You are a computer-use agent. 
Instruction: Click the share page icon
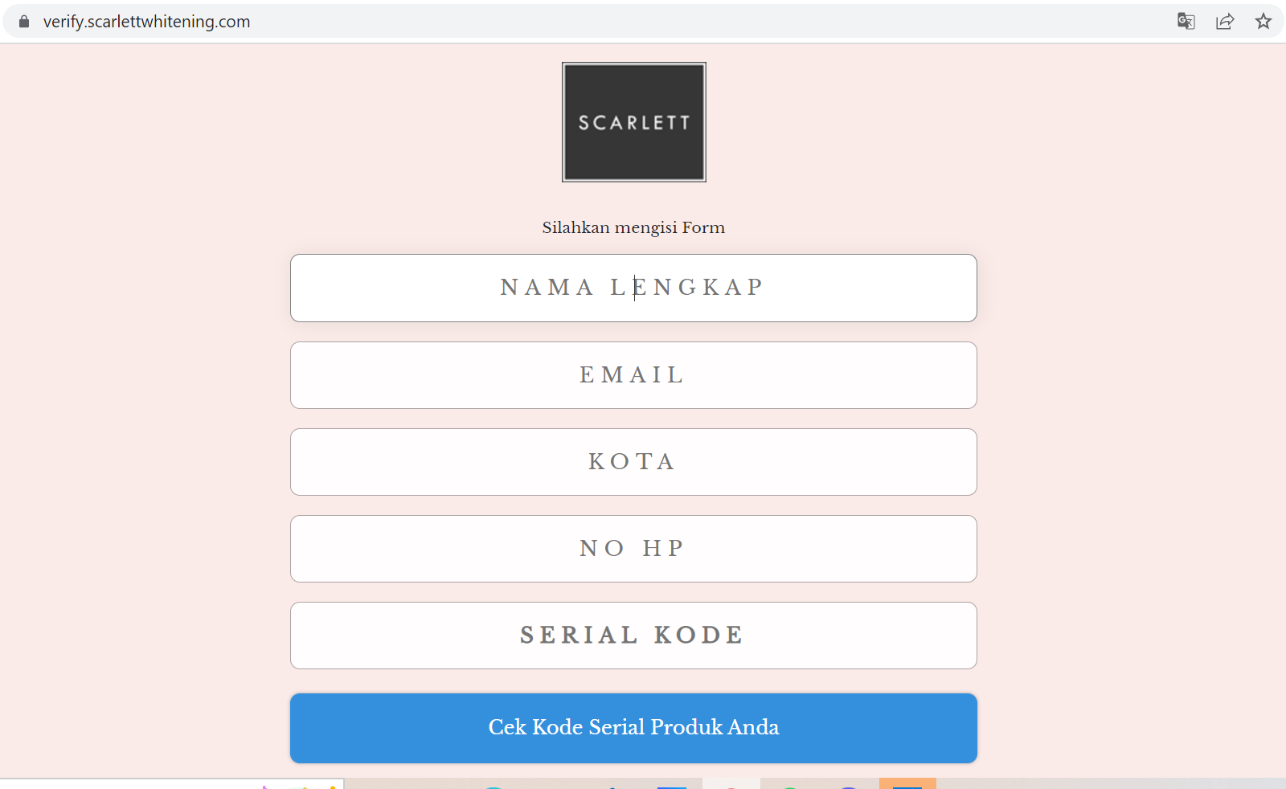tap(1224, 22)
